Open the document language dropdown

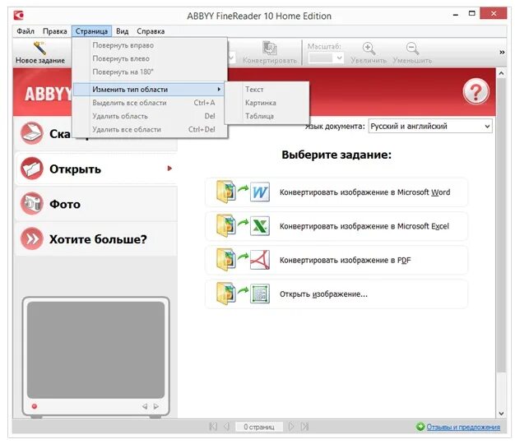430,126
